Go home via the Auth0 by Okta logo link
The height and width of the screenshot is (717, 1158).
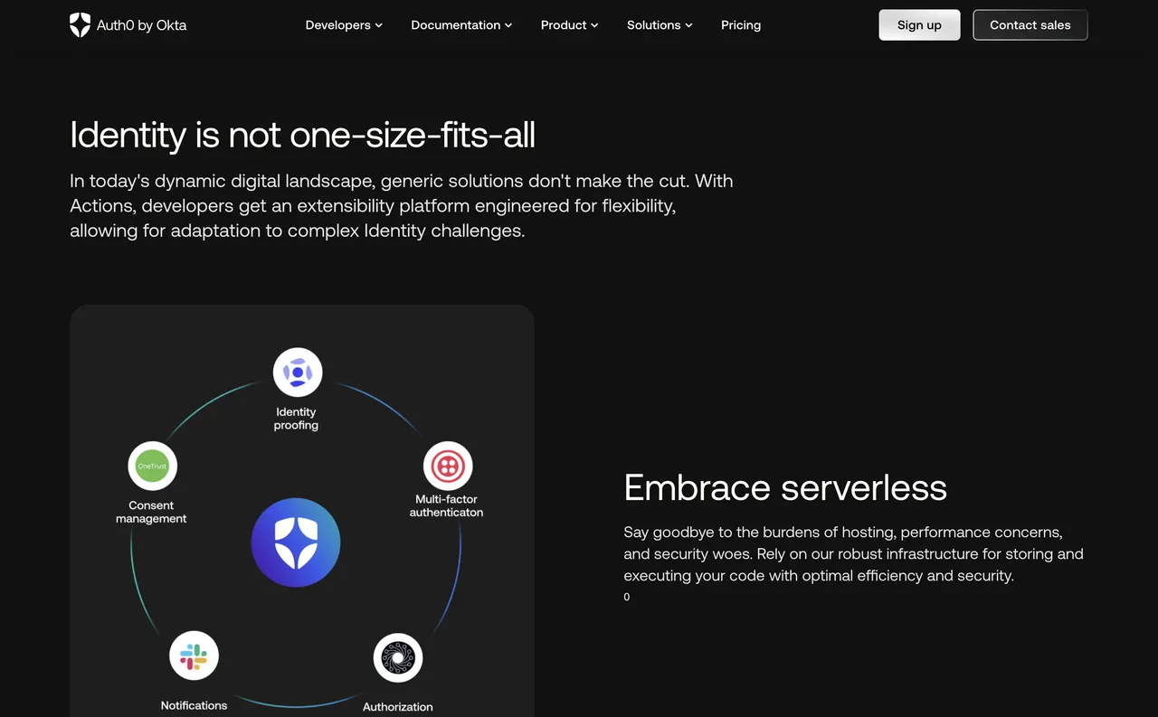pyautogui.click(x=128, y=24)
